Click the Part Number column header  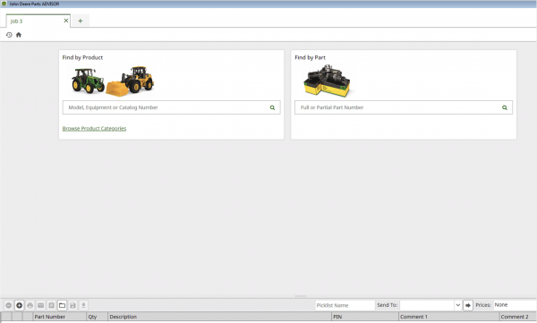pyautogui.click(x=60, y=317)
